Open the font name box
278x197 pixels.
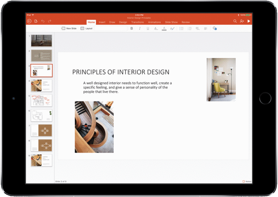point(110,28)
